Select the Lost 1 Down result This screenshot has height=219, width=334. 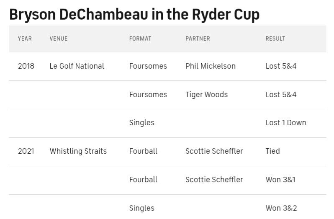click(286, 123)
